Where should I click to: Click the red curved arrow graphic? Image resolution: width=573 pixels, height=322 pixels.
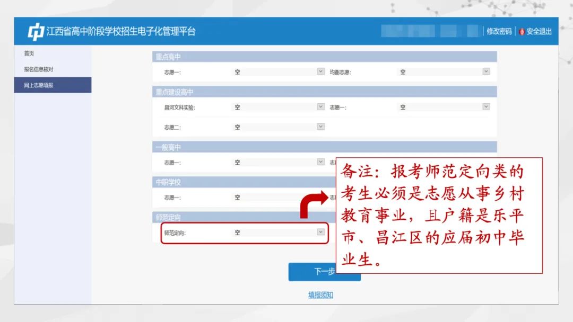click(314, 204)
